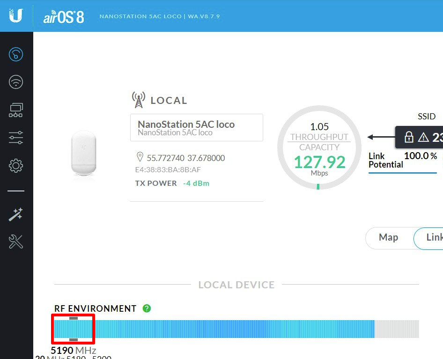Click the MAC address E4:38:83:BA:8B:AF
The width and height of the screenshot is (443, 359).
[x=168, y=170]
